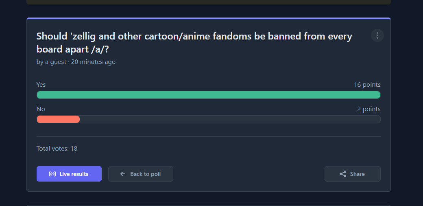Click the "Total votes: 18" text

point(57,149)
